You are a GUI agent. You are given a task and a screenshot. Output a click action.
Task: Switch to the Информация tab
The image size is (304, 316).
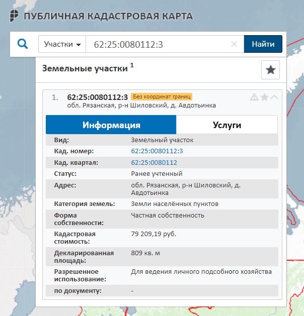tap(111, 125)
